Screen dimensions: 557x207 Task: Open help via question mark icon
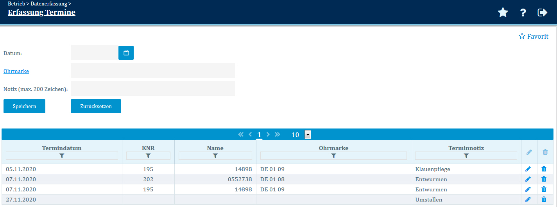523,12
